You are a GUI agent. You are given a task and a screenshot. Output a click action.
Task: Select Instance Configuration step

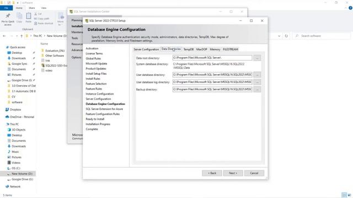[x=99, y=94]
